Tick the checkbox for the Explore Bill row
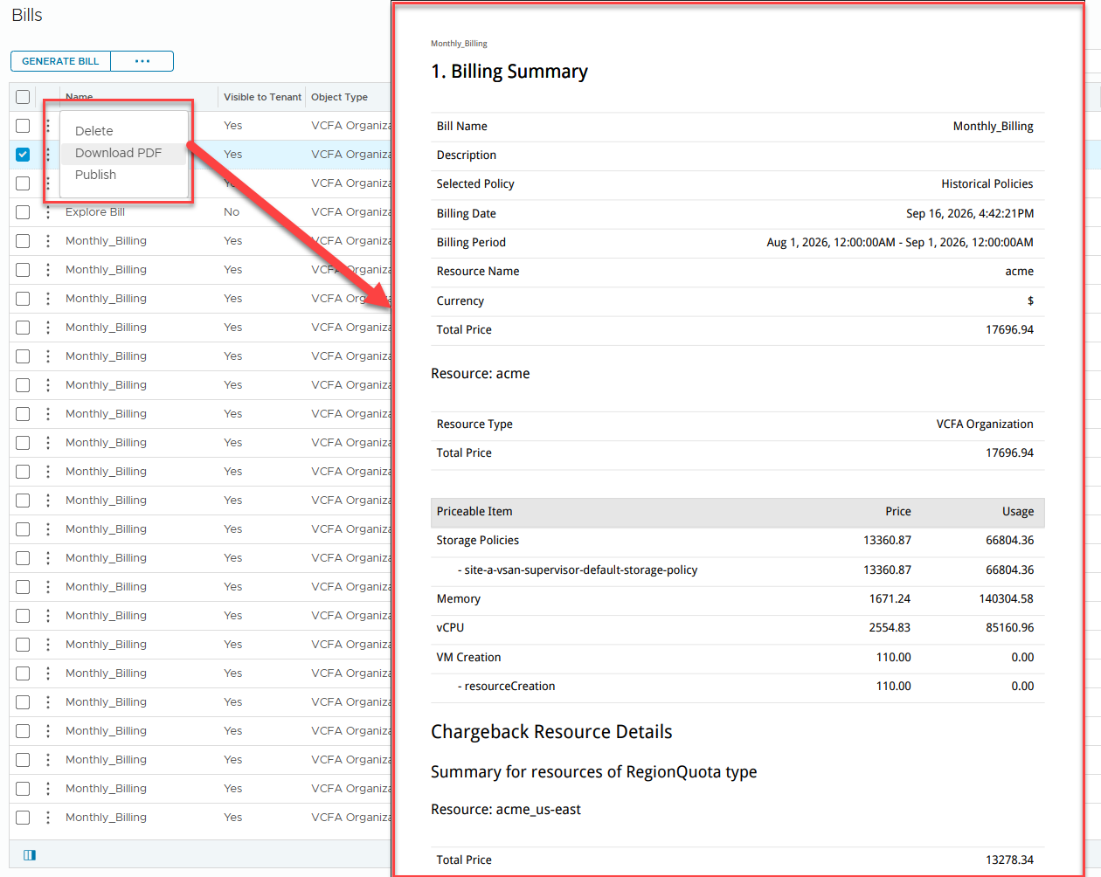 (23, 212)
